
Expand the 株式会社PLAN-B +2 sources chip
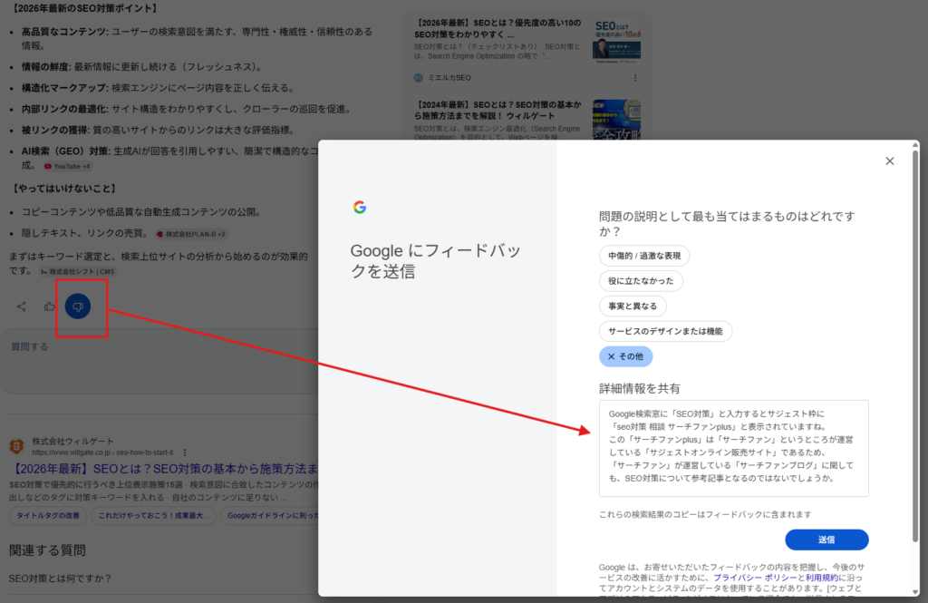tap(191, 234)
